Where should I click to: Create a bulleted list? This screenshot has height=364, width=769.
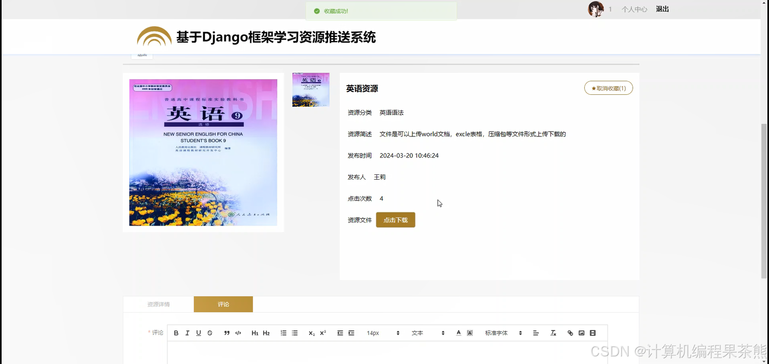pyautogui.click(x=295, y=333)
